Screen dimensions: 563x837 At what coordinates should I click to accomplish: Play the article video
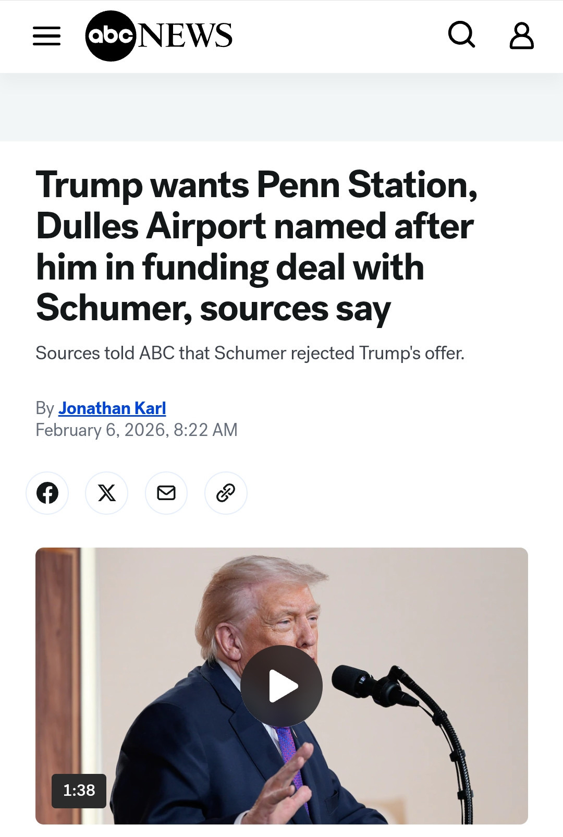point(281,686)
